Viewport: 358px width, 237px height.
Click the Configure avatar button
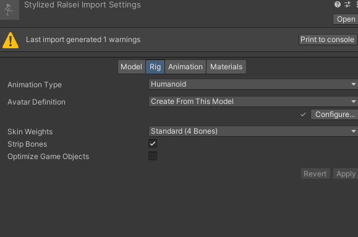click(335, 114)
